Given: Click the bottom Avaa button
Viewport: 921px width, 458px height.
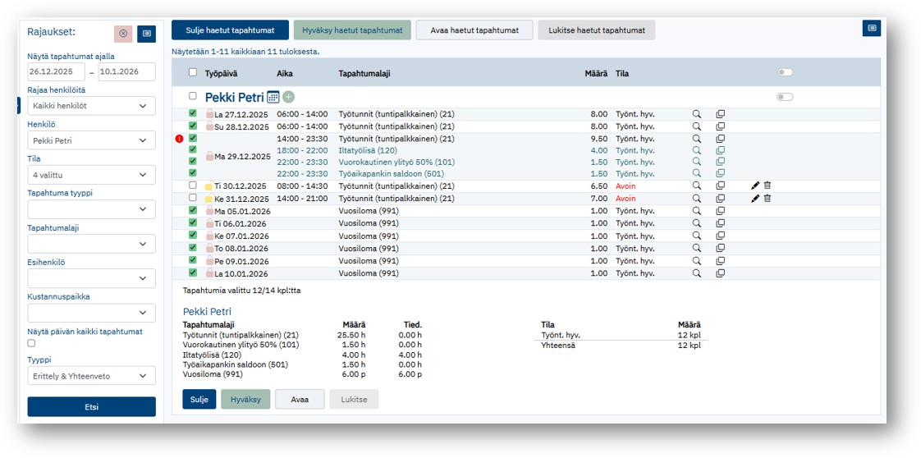Looking at the screenshot, I should point(300,399).
